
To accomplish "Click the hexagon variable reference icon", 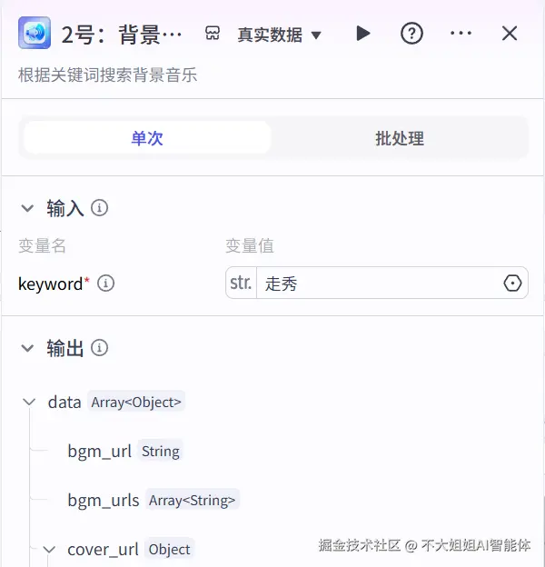I will pyautogui.click(x=512, y=283).
